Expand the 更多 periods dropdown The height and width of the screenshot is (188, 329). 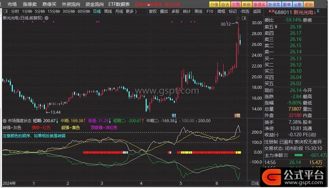131,11
